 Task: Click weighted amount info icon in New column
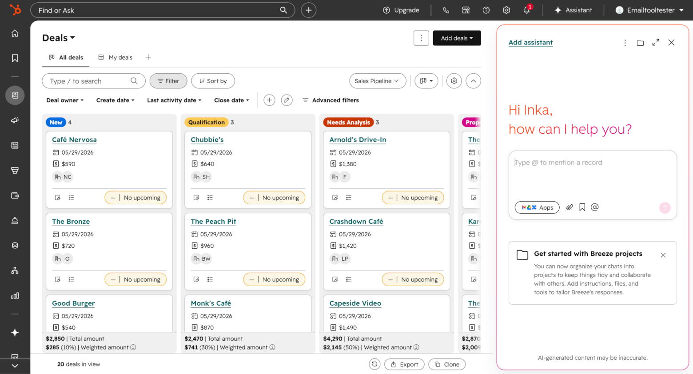[133, 347]
